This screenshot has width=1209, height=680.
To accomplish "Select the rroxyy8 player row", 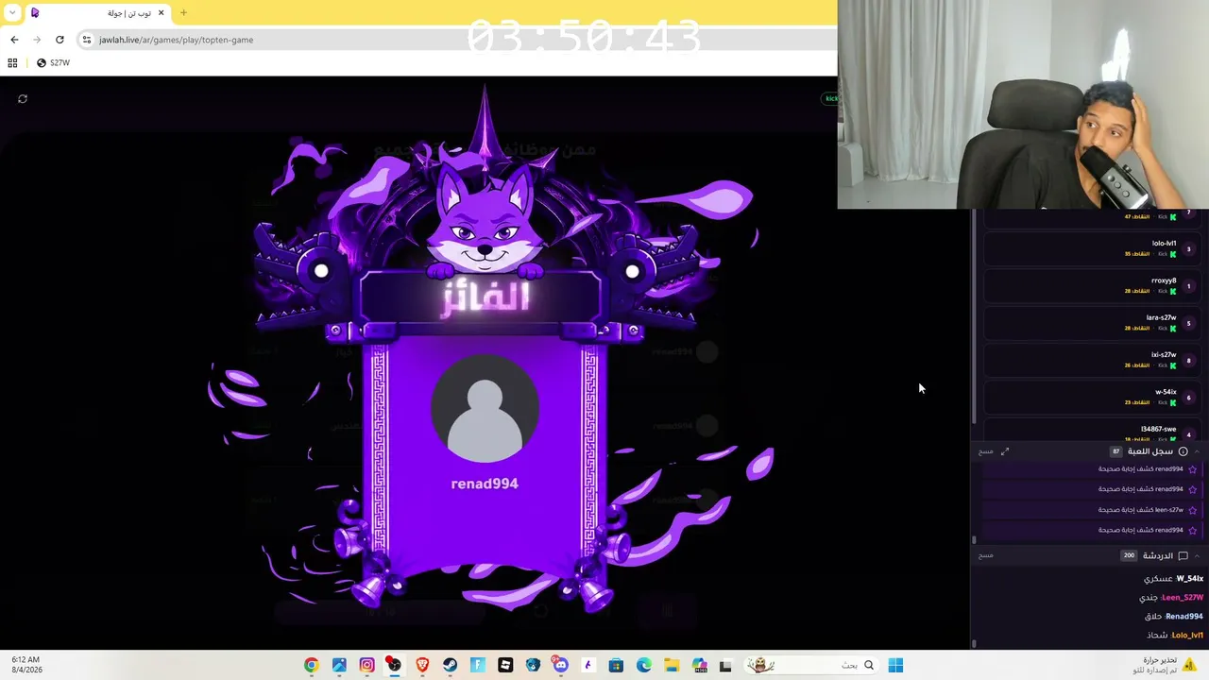I will (x=1092, y=286).
